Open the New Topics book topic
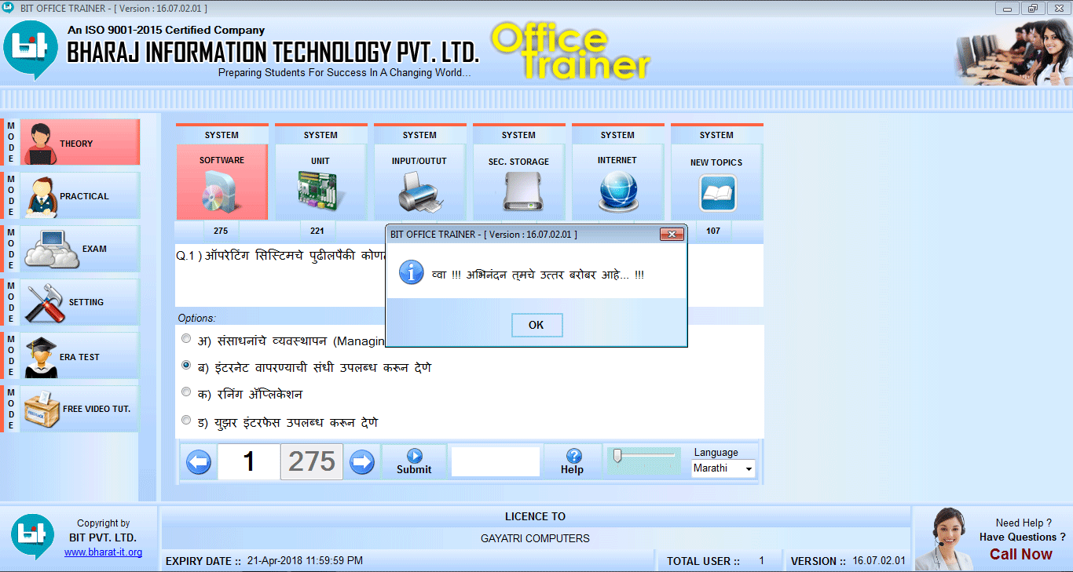This screenshot has width=1073, height=572. [716, 181]
